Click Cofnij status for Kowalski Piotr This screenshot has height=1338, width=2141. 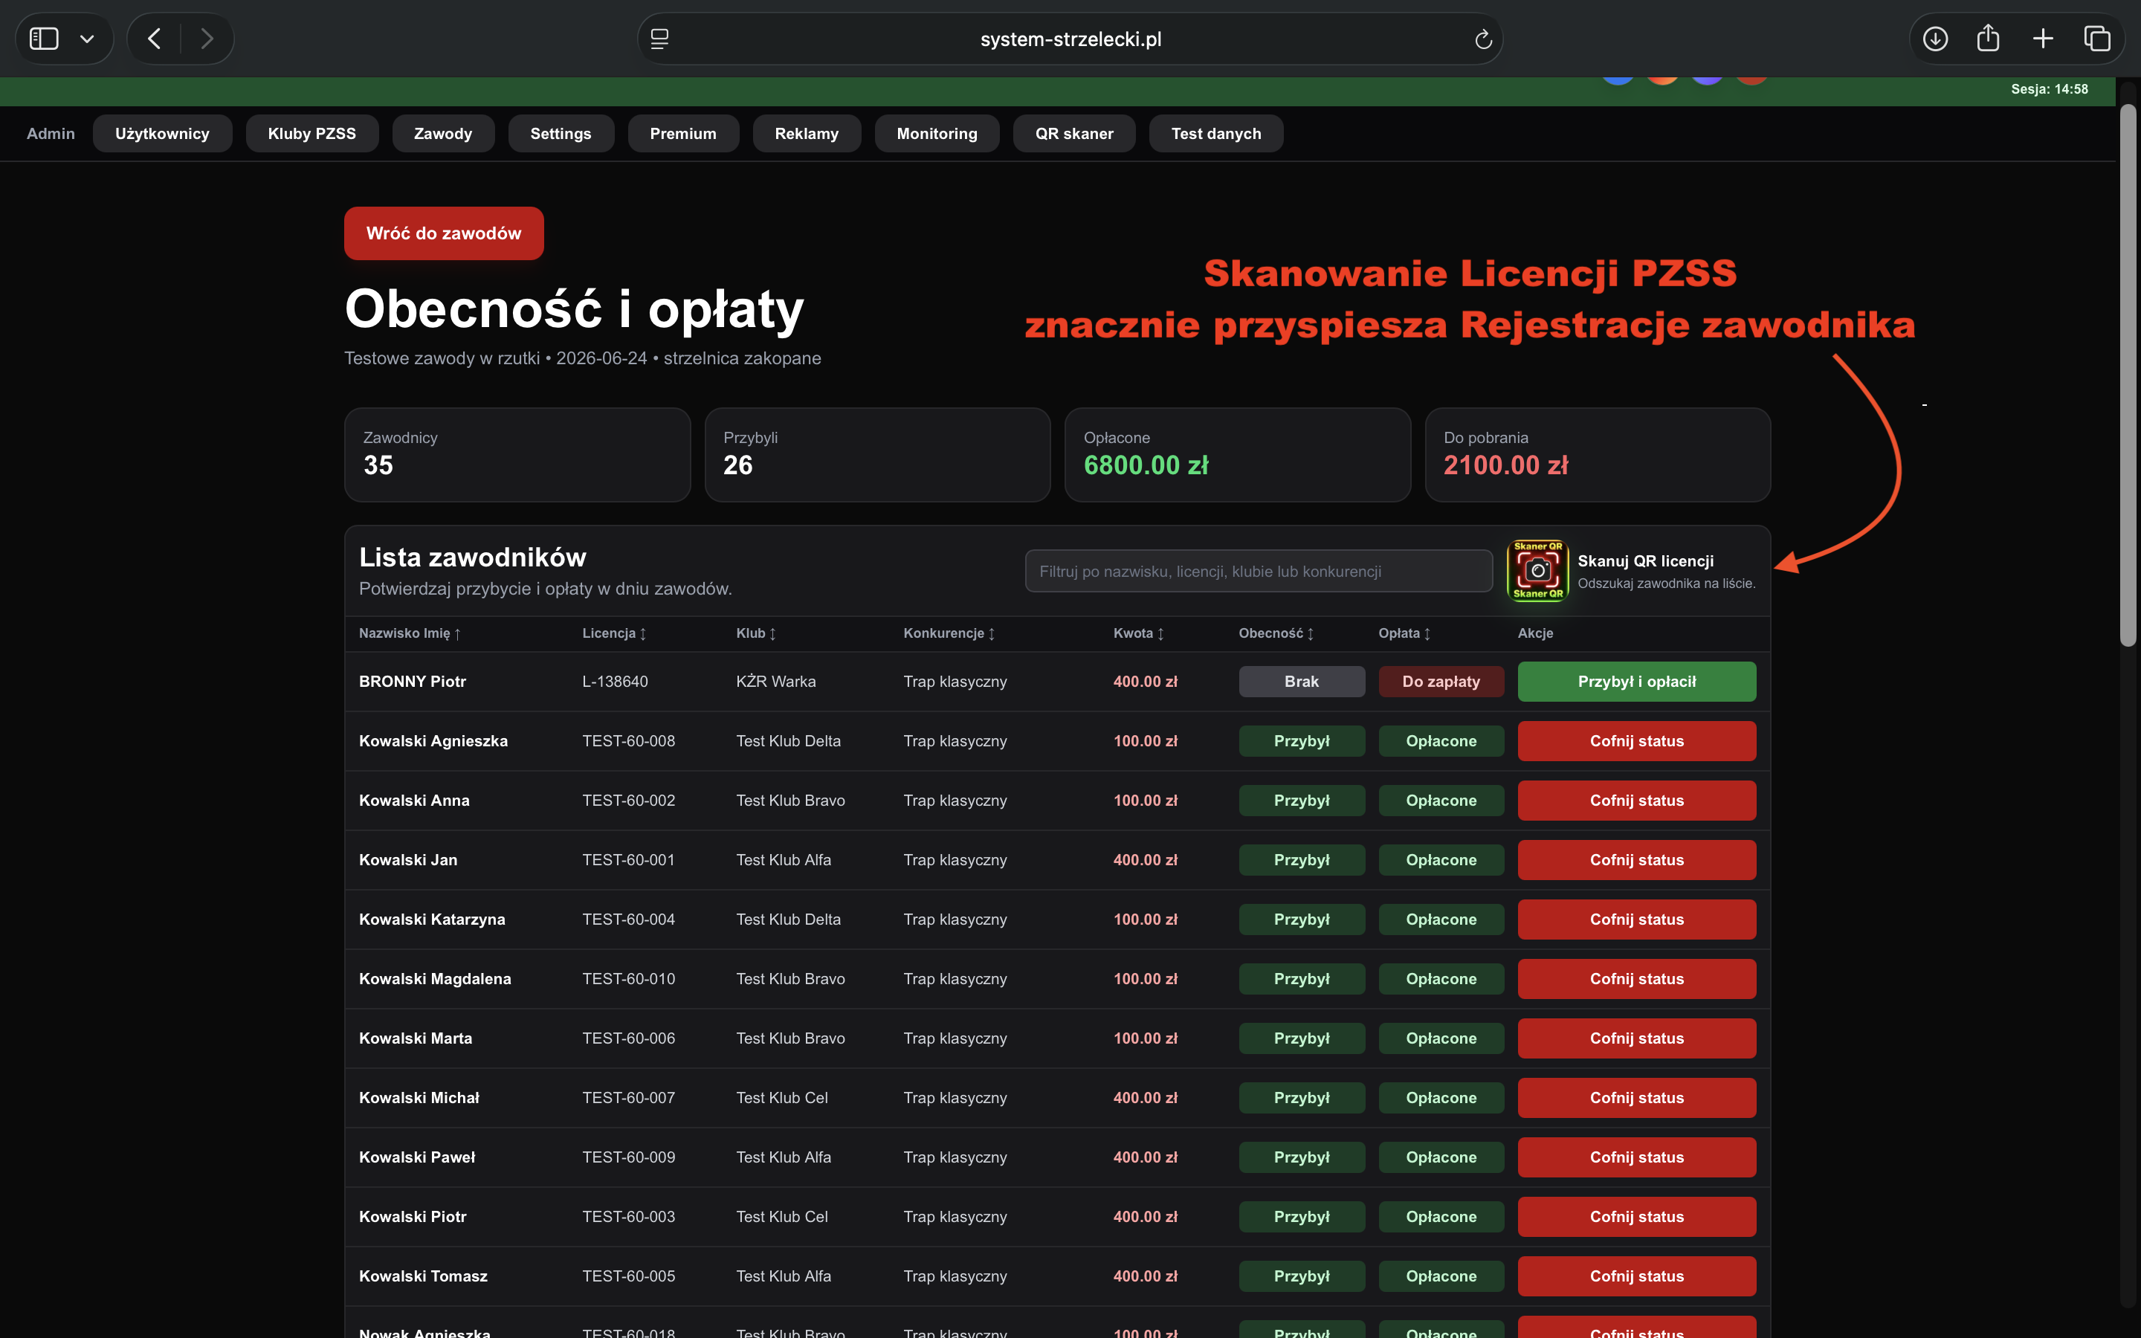1637,1217
